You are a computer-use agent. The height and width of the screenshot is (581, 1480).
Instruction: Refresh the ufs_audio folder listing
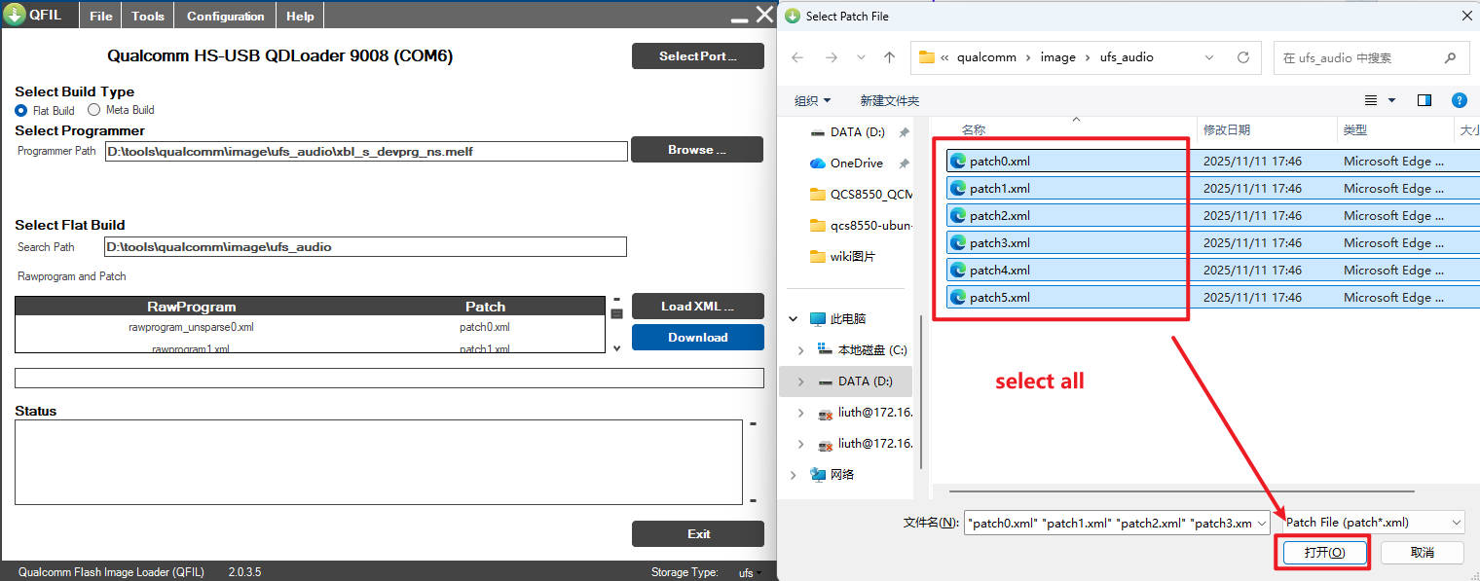(x=1242, y=57)
